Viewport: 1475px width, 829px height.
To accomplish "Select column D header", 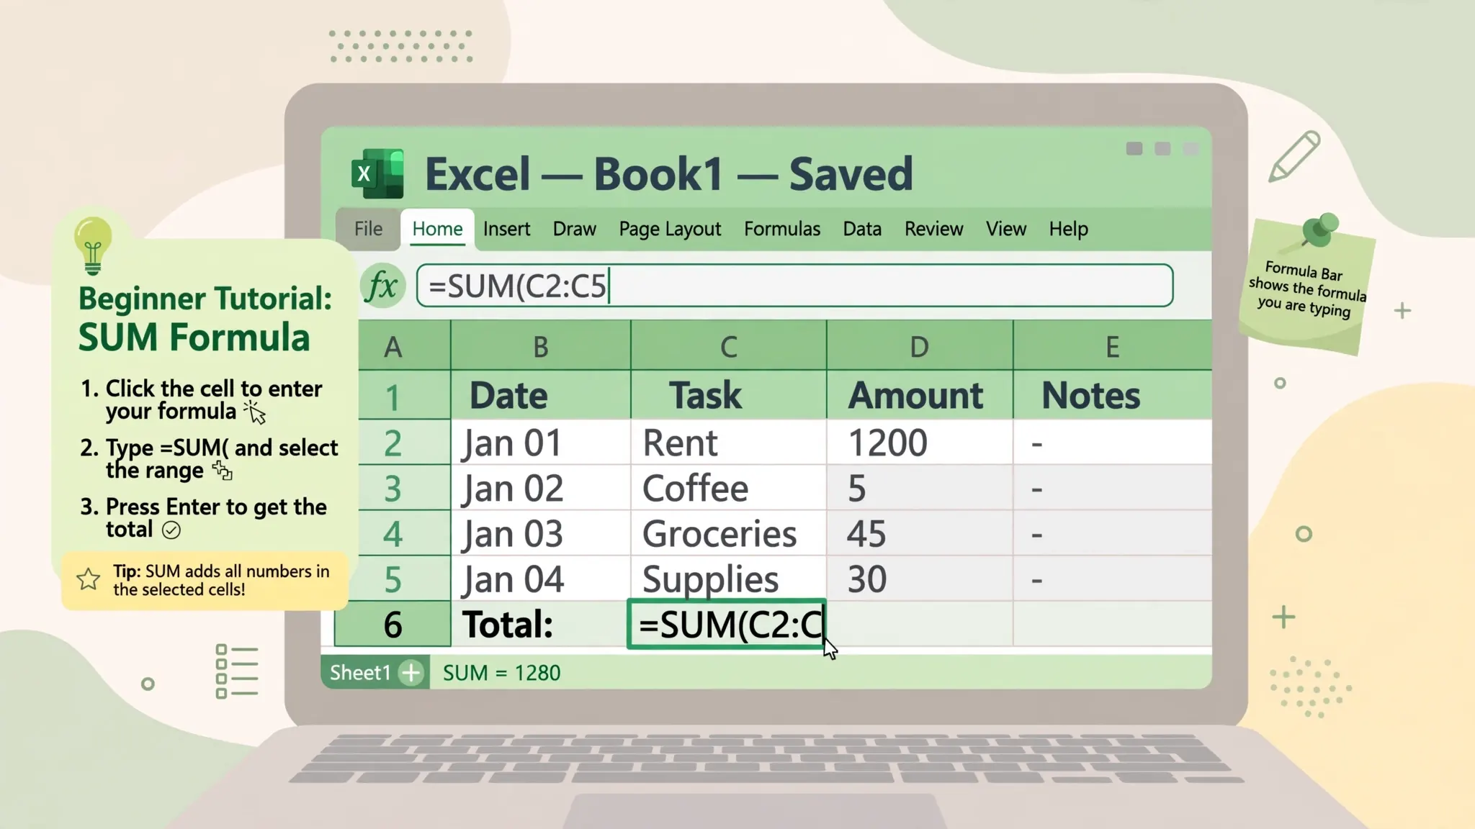I will pos(920,346).
